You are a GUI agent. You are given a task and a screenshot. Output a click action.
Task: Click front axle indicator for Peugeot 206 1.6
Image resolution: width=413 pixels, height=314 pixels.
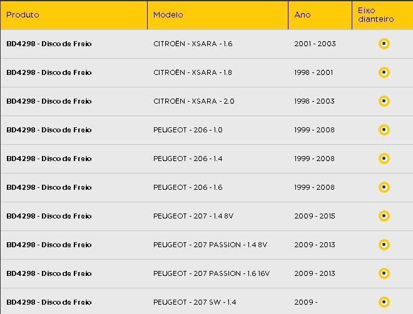tap(384, 187)
